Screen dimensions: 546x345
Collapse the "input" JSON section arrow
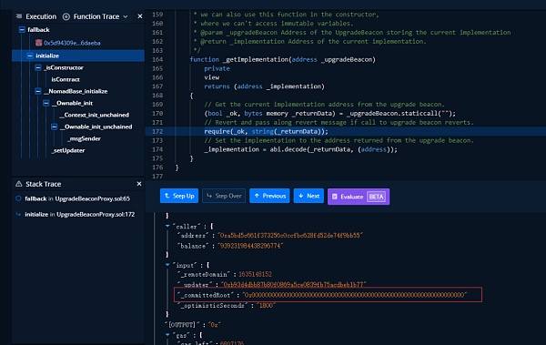pyautogui.click(x=167, y=265)
